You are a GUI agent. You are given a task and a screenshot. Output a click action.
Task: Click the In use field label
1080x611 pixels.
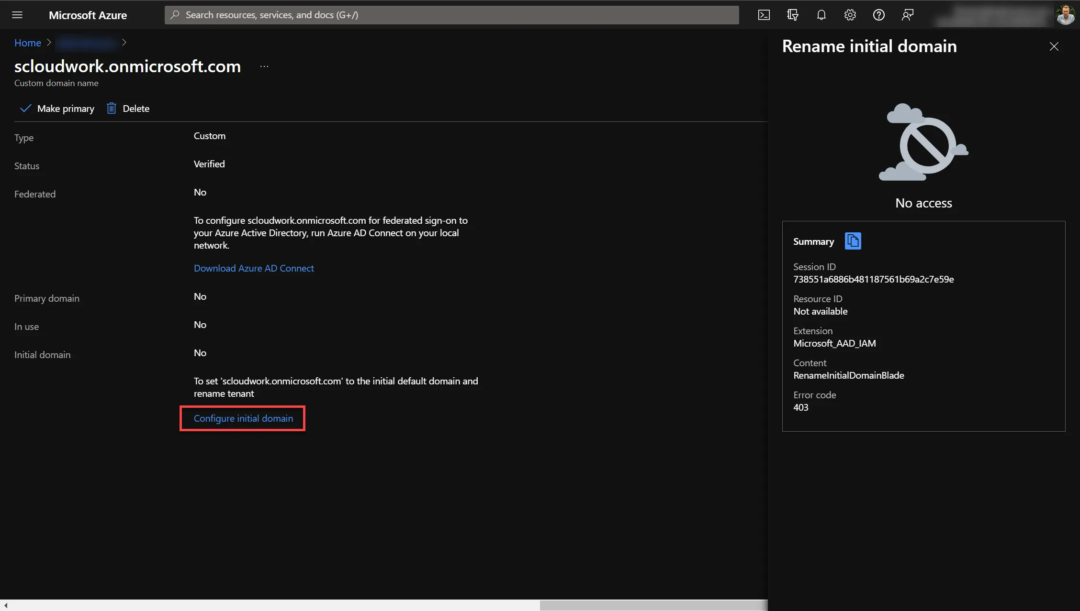coord(26,327)
